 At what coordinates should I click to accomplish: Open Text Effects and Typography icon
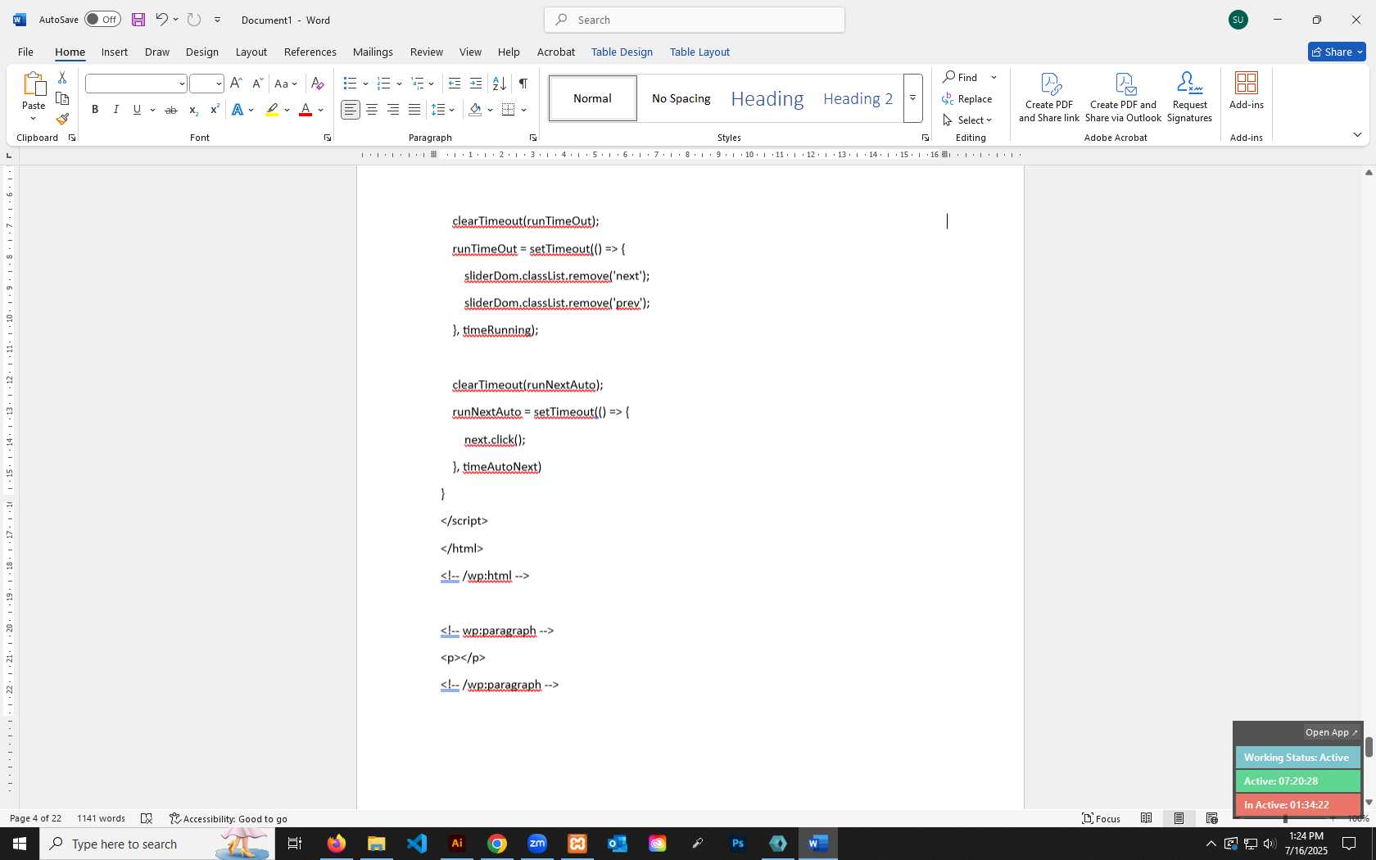238,110
